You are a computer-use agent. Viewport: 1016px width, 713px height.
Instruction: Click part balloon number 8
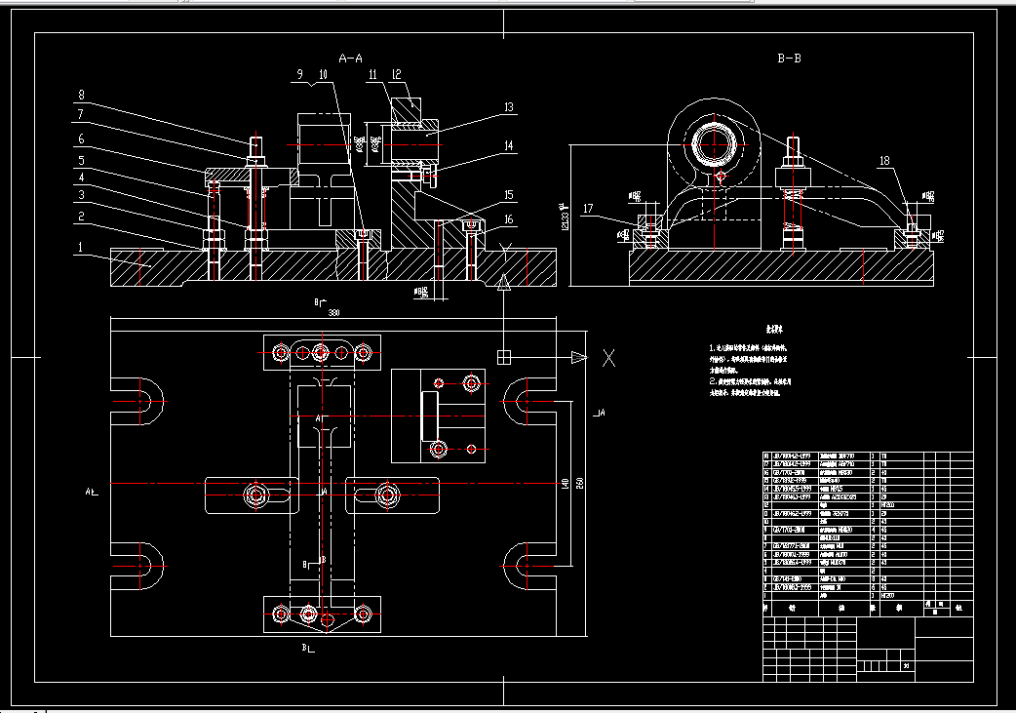click(82, 95)
